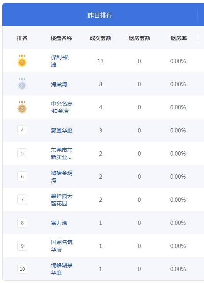Open the 敏捷金玥湾 property link
Screen dimensions: 204x283
click(x=62, y=176)
